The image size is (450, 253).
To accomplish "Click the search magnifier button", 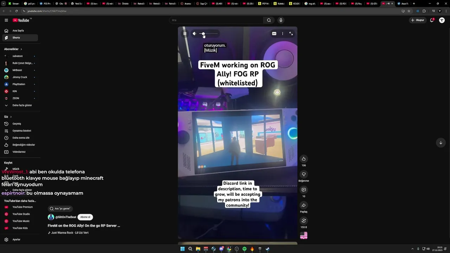I will 269,20.
